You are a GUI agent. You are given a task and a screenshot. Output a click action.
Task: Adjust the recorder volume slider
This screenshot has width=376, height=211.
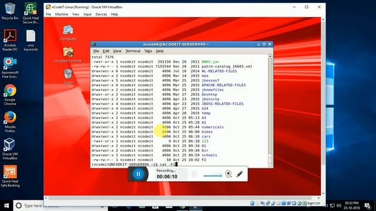pos(213,176)
